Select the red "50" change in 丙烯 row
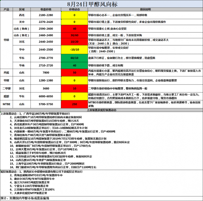 pos(74,73)
